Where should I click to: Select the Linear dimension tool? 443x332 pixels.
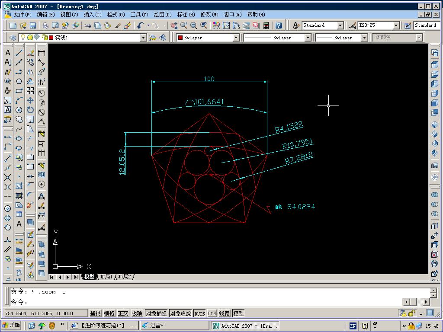(42, 53)
